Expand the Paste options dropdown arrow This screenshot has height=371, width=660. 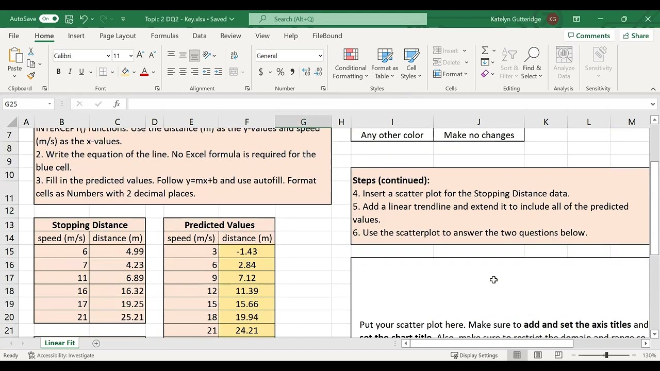(x=14, y=76)
